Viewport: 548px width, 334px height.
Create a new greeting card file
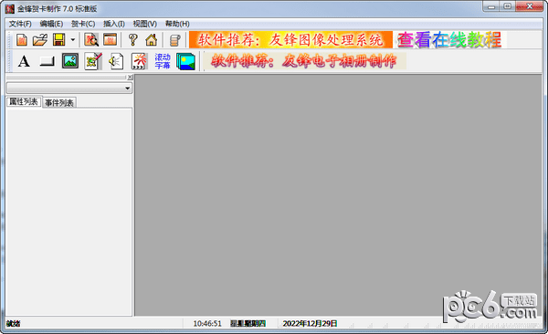22,40
